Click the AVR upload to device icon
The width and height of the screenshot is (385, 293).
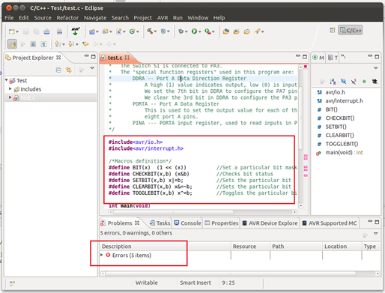coord(76,31)
